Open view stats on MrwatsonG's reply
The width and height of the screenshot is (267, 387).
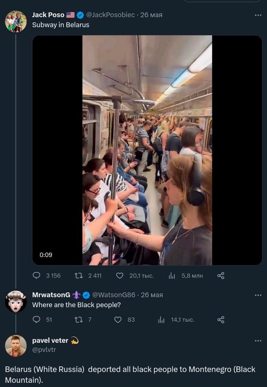click(161, 319)
